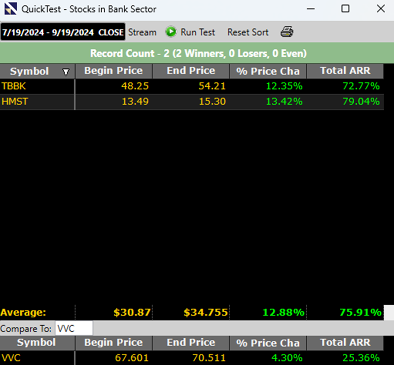Click the QuickTest app icon in title bar
The width and height of the screenshot is (394, 365).
click(10, 9)
